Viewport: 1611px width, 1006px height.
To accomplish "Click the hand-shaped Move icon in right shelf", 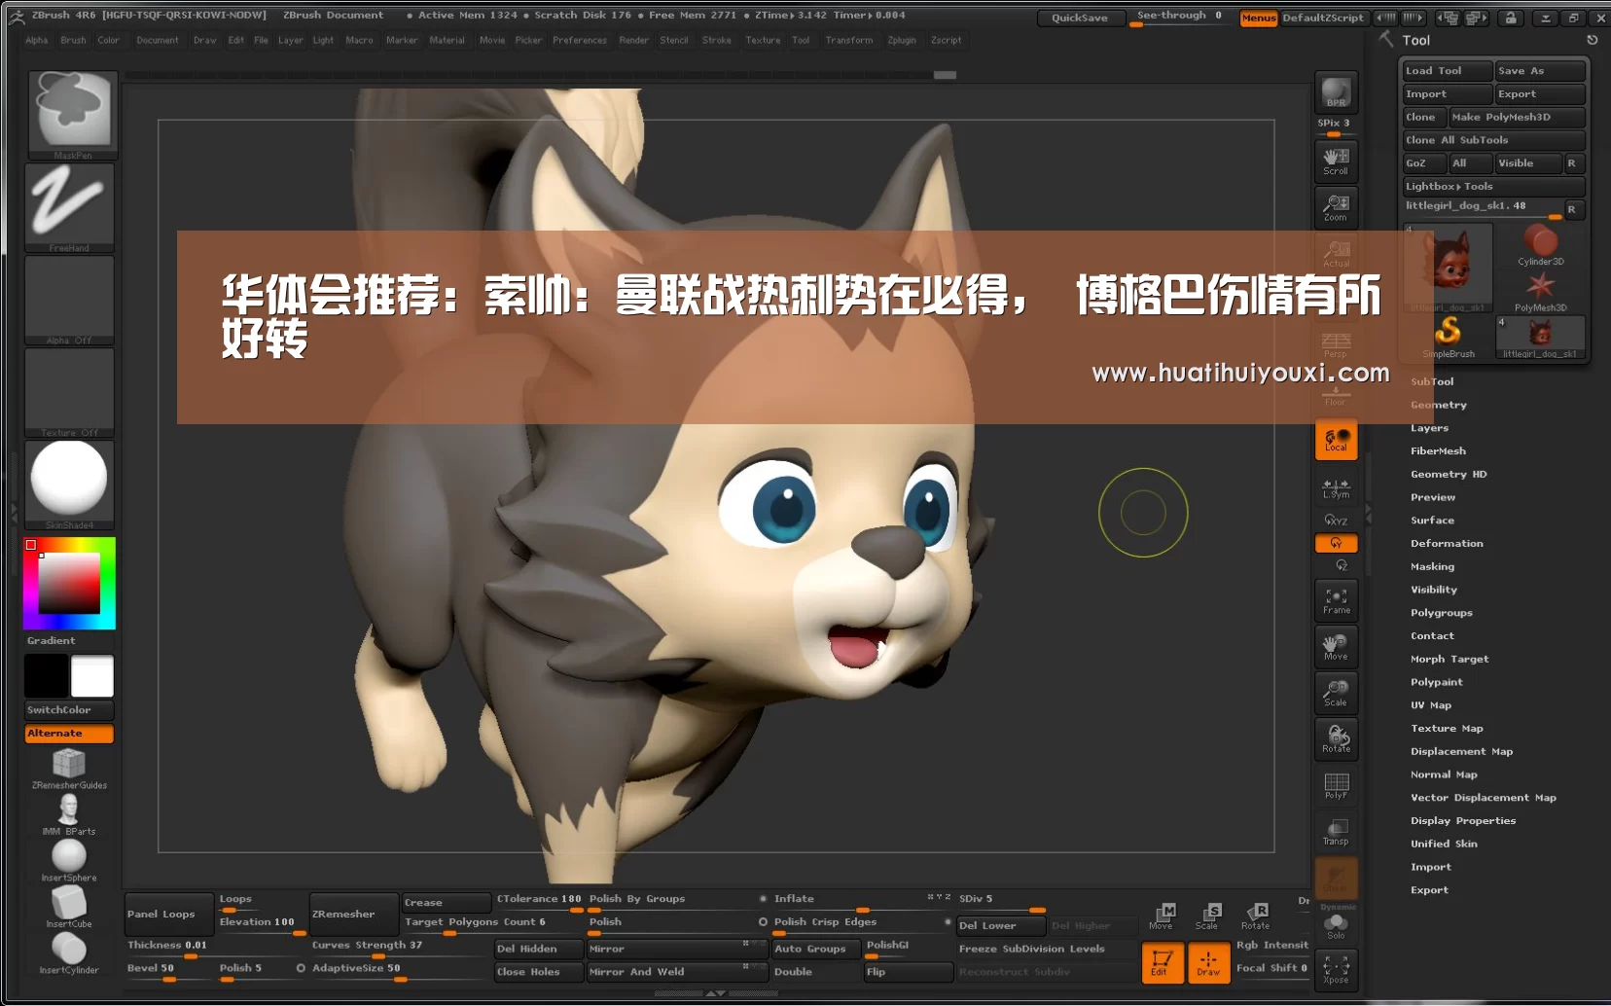I will pyautogui.click(x=1336, y=647).
